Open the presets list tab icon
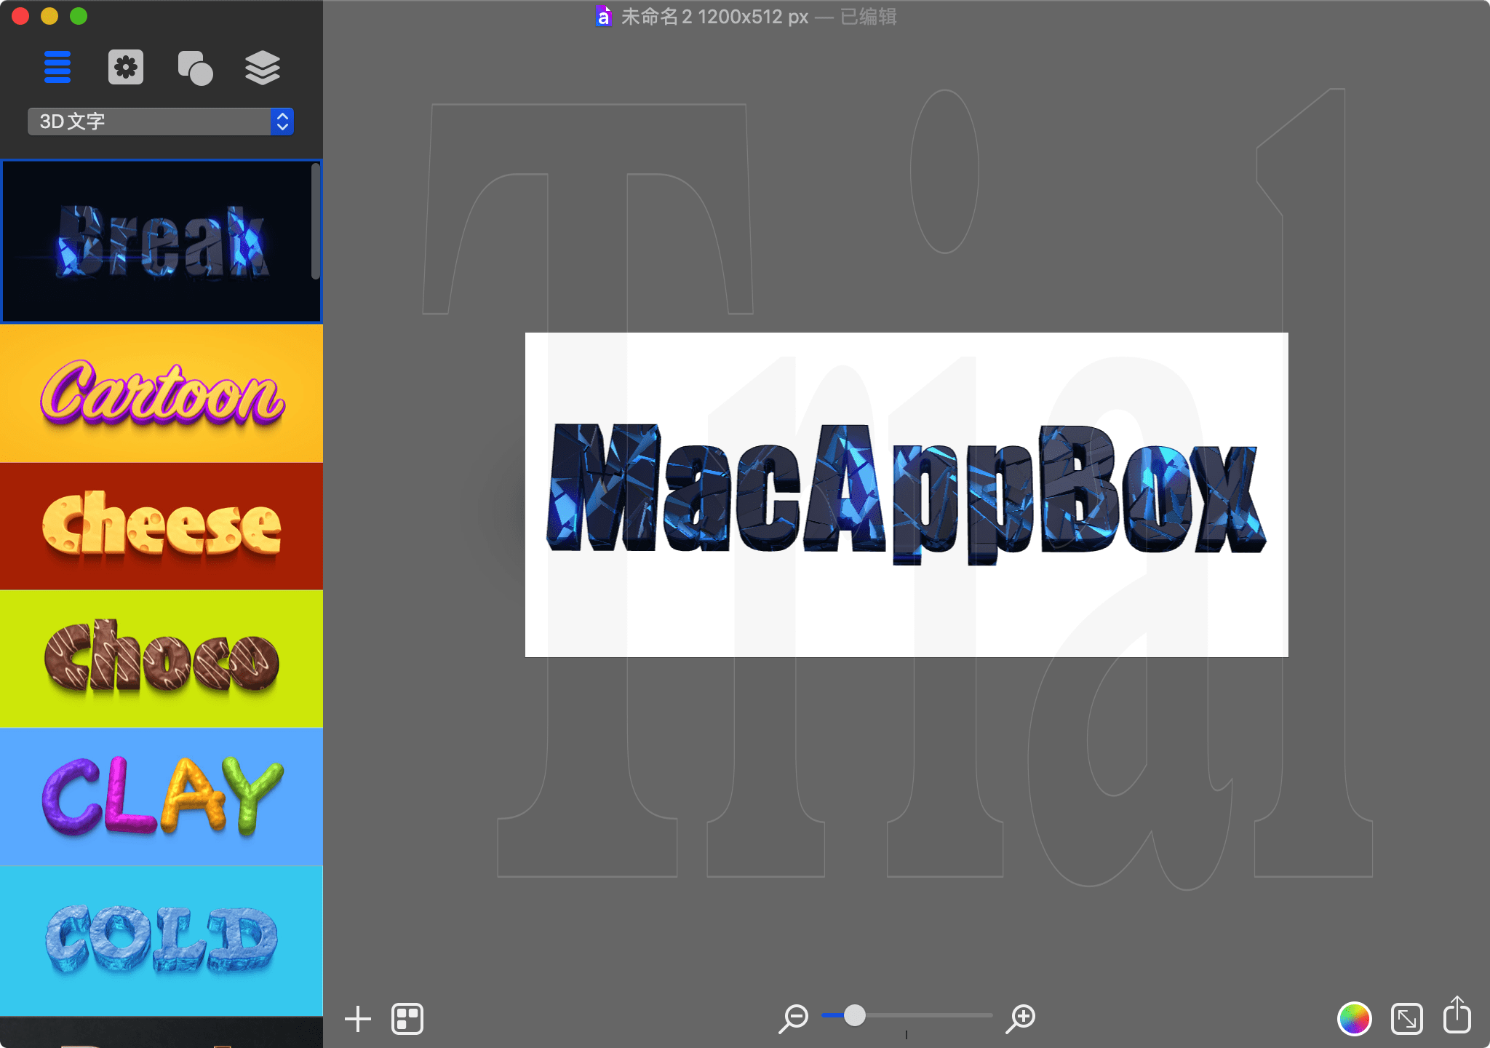This screenshot has height=1048, width=1490. pos(57,68)
